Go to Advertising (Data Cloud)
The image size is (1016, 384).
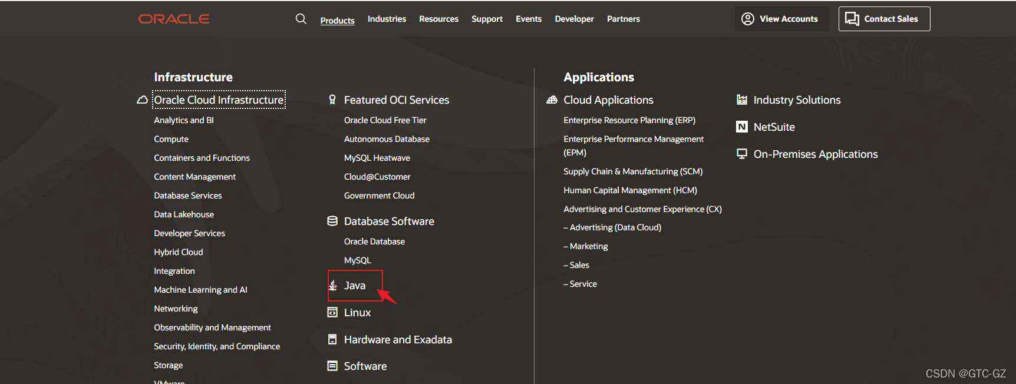click(612, 227)
